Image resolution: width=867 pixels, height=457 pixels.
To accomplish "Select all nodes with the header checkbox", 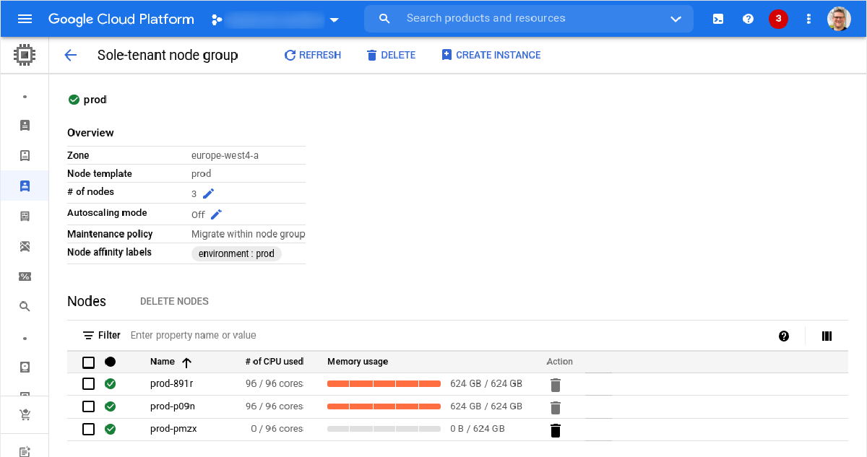I will 88,362.
